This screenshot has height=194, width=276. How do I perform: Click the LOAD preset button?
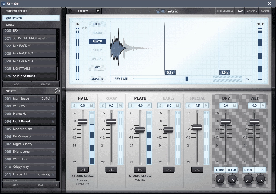click(x=15, y=185)
